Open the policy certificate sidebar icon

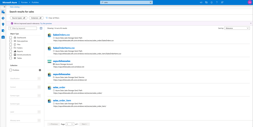point(3,31)
